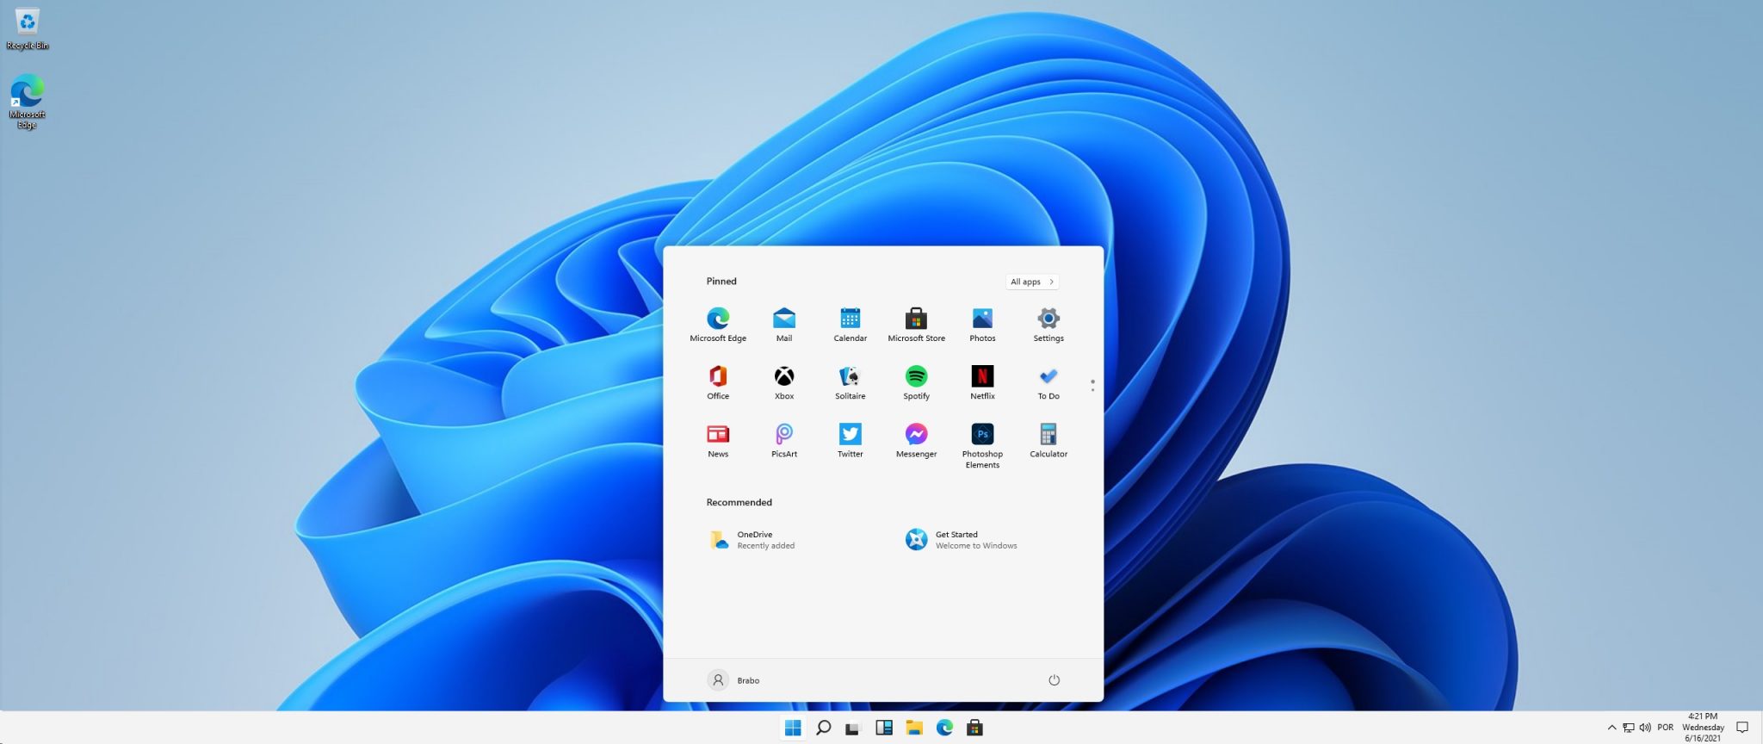Open Spotify from pinned apps
The width and height of the screenshot is (1763, 744).
[x=916, y=382]
